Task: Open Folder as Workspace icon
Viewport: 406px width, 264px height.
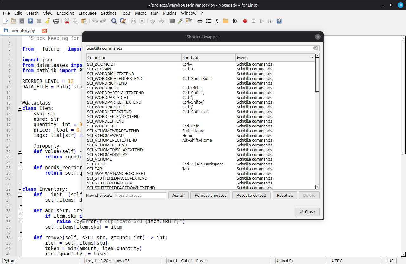Action: [x=226, y=21]
